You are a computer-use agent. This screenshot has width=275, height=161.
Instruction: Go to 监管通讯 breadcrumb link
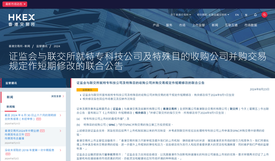tap(42, 46)
